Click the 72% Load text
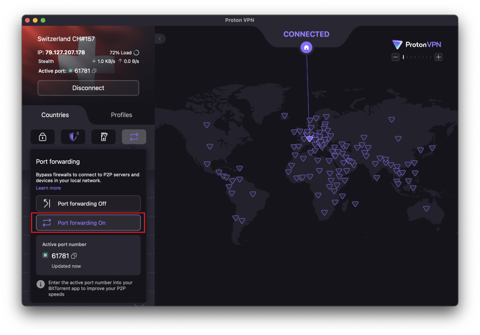Viewport: 480px width, 335px height. 120,52
